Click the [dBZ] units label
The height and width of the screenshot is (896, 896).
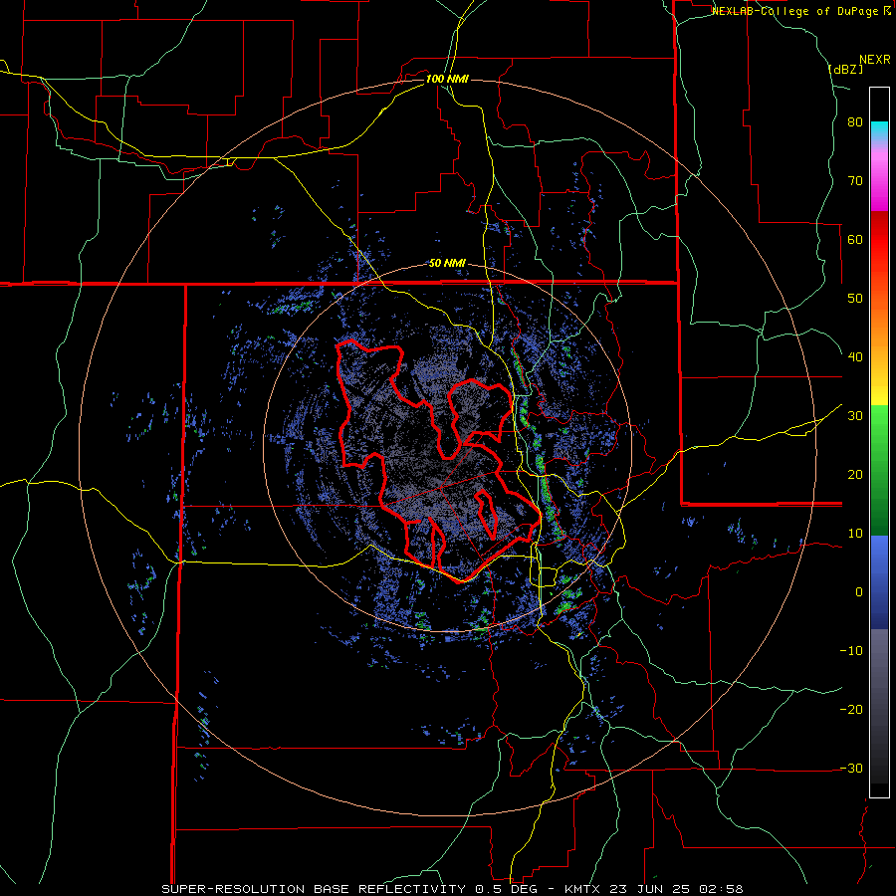845,69
